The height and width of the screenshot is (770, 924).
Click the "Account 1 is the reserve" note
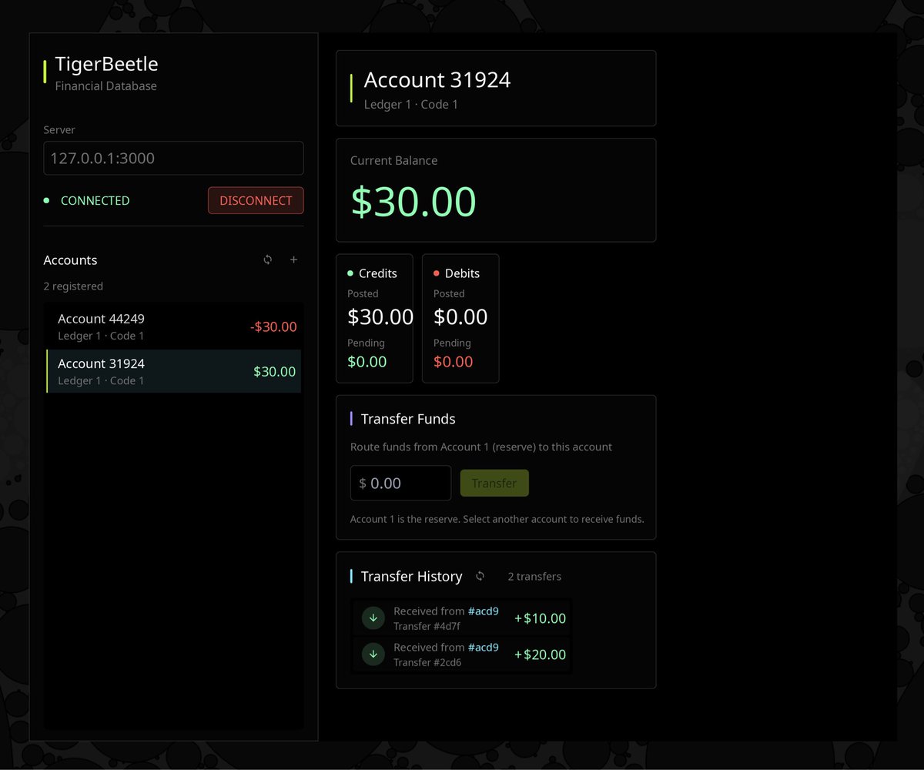click(497, 519)
